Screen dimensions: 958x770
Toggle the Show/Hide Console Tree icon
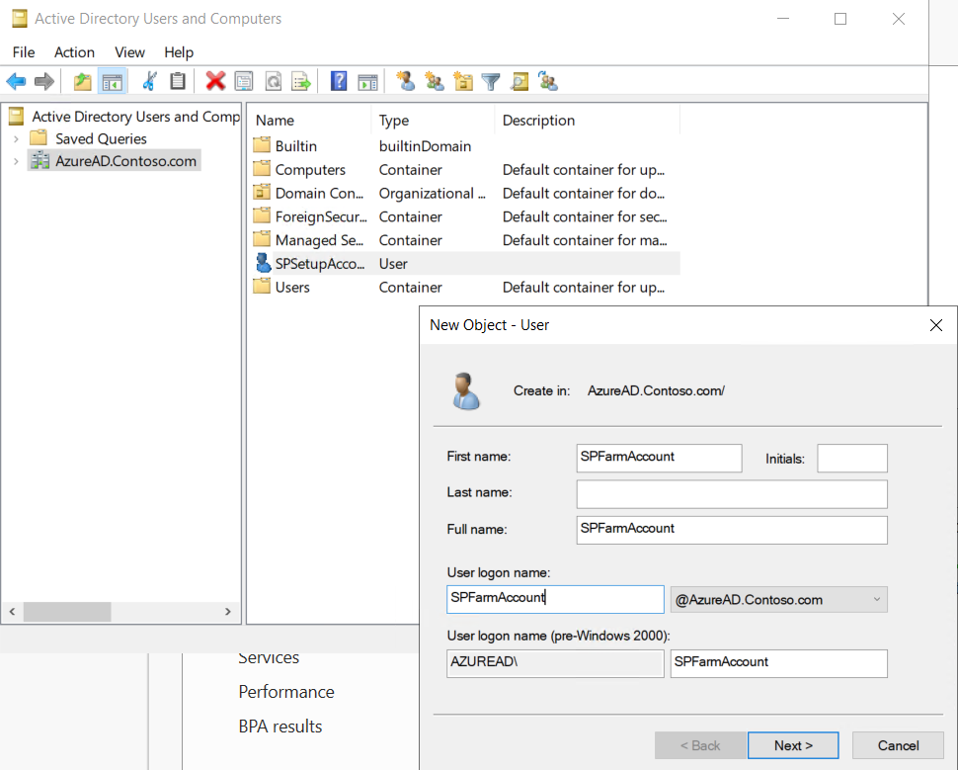click(112, 81)
